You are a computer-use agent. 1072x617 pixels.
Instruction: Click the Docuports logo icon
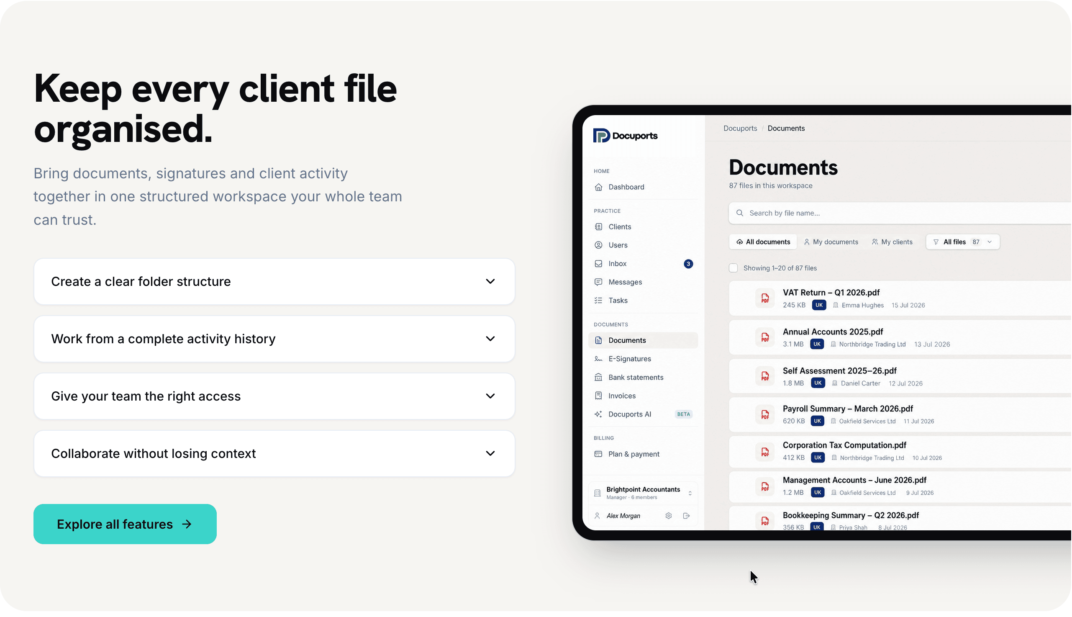pyautogui.click(x=601, y=136)
